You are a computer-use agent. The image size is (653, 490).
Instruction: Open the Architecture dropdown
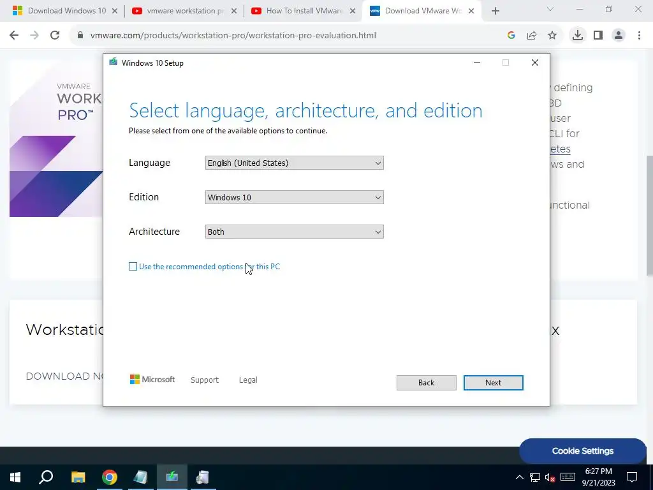click(x=295, y=232)
